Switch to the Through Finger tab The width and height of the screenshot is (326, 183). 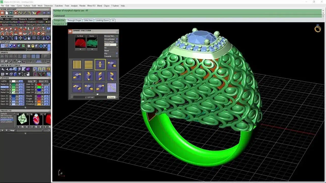pos(74,20)
